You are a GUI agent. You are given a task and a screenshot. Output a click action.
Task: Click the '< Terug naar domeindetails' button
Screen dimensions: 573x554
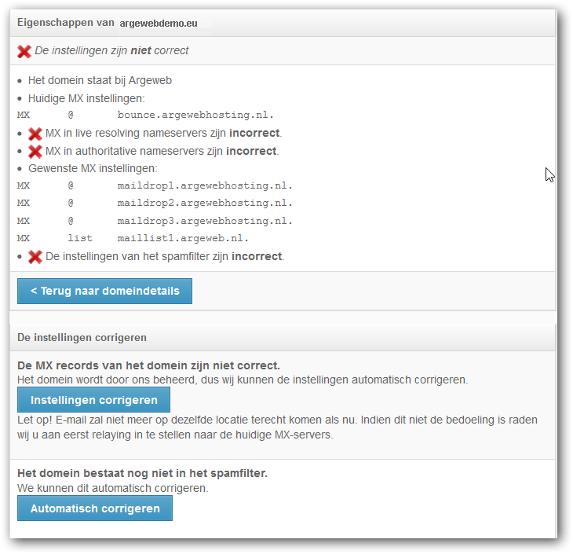[x=104, y=291]
